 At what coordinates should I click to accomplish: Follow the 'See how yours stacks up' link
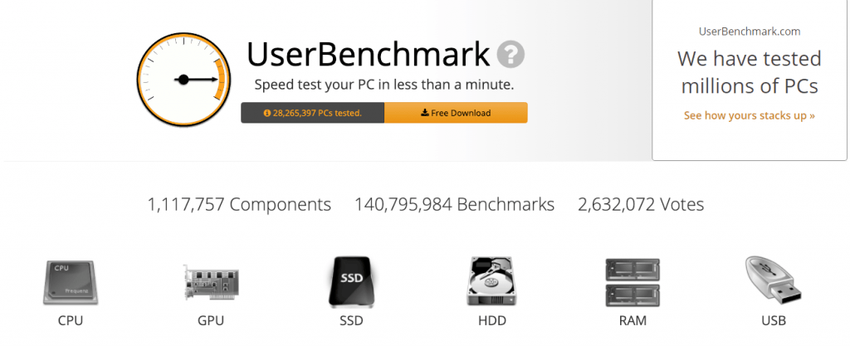point(750,115)
